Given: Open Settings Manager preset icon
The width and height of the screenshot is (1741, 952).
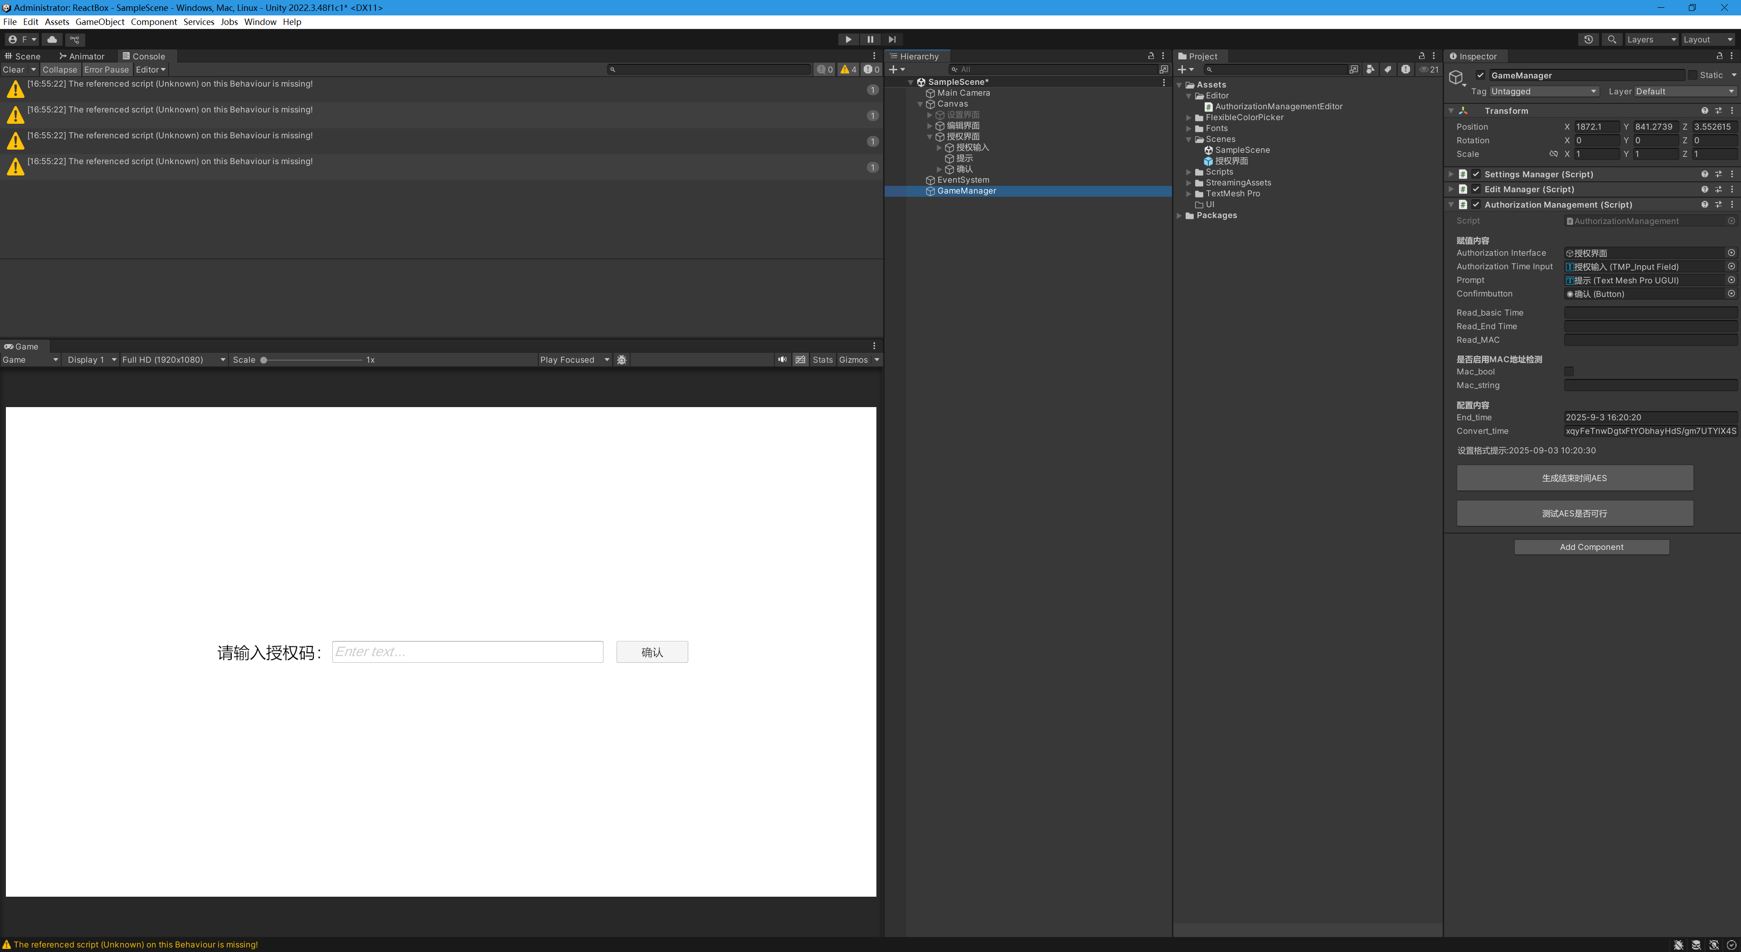Looking at the screenshot, I should pos(1718,175).
